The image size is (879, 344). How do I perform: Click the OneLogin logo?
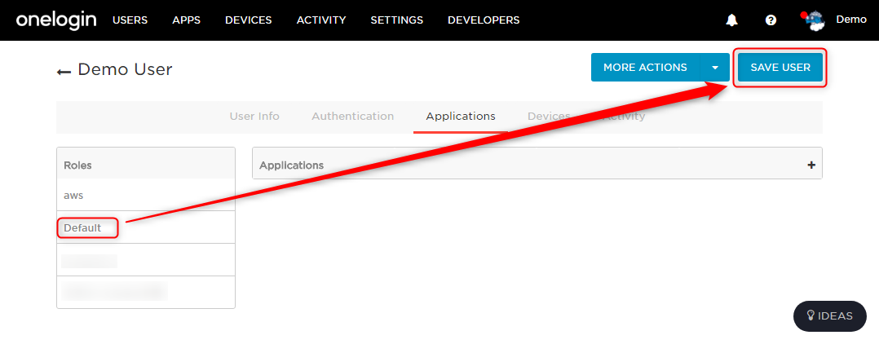[x=56, y=20]
